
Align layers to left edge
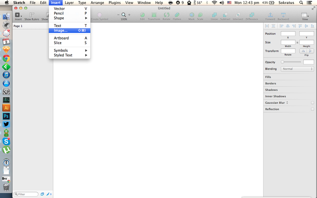click(281, 26)
